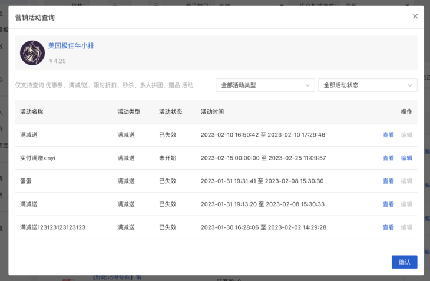Edit the 实付满赠xinyi activity

point(406,158)
